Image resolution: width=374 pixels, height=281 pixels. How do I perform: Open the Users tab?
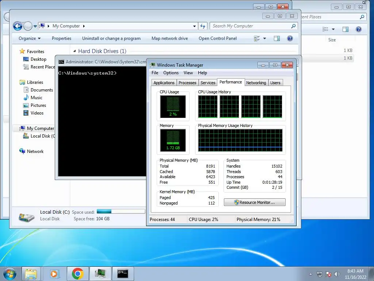click(x=275, y=83)
